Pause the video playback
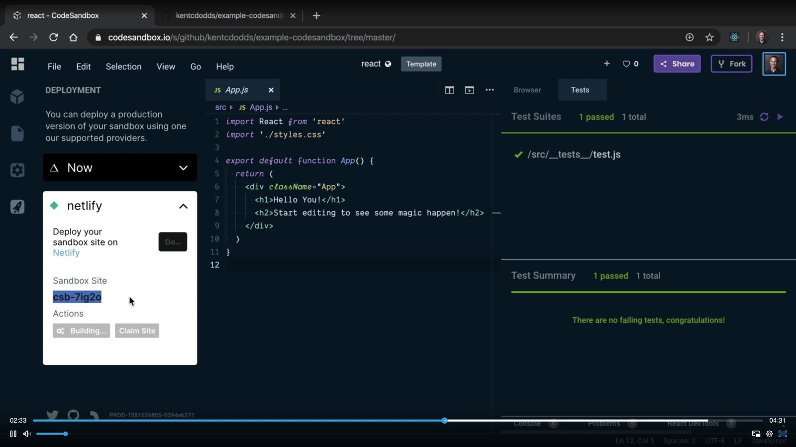 point(13,434)
